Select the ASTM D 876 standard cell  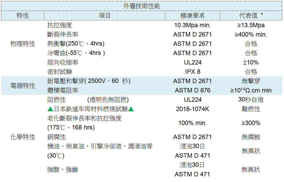(x=192, y=90)
